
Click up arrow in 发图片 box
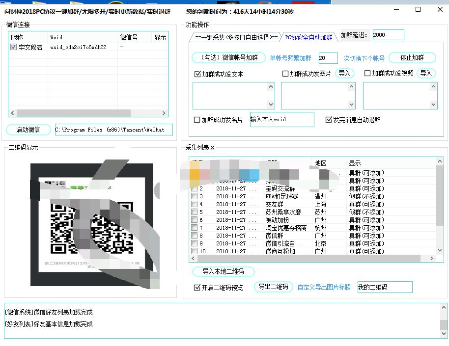(x=351, y=86)
